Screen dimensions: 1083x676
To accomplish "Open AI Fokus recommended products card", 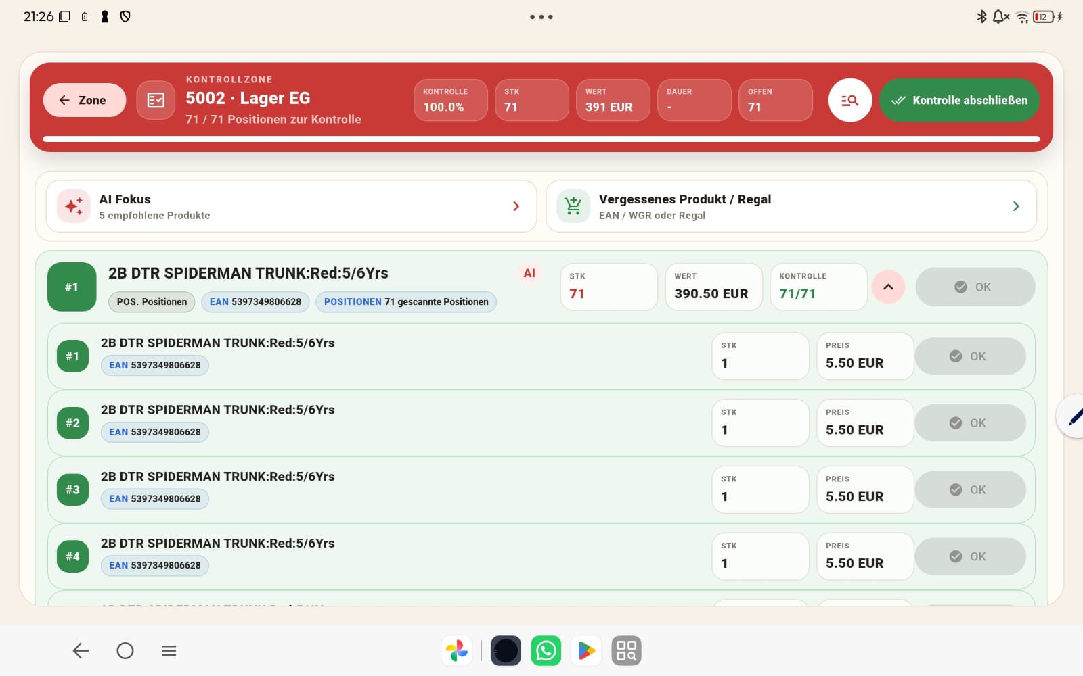I will pyautogui.click(x=291, y=206).
